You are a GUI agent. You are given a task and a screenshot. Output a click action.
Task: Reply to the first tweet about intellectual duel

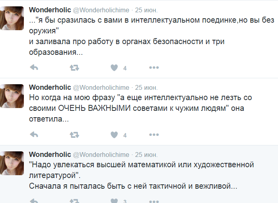(x=34, y=68)
